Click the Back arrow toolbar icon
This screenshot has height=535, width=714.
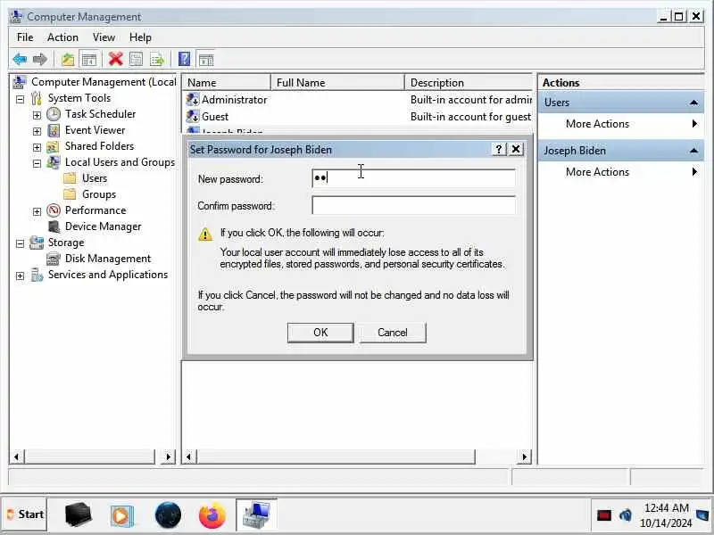coord(20,59)
